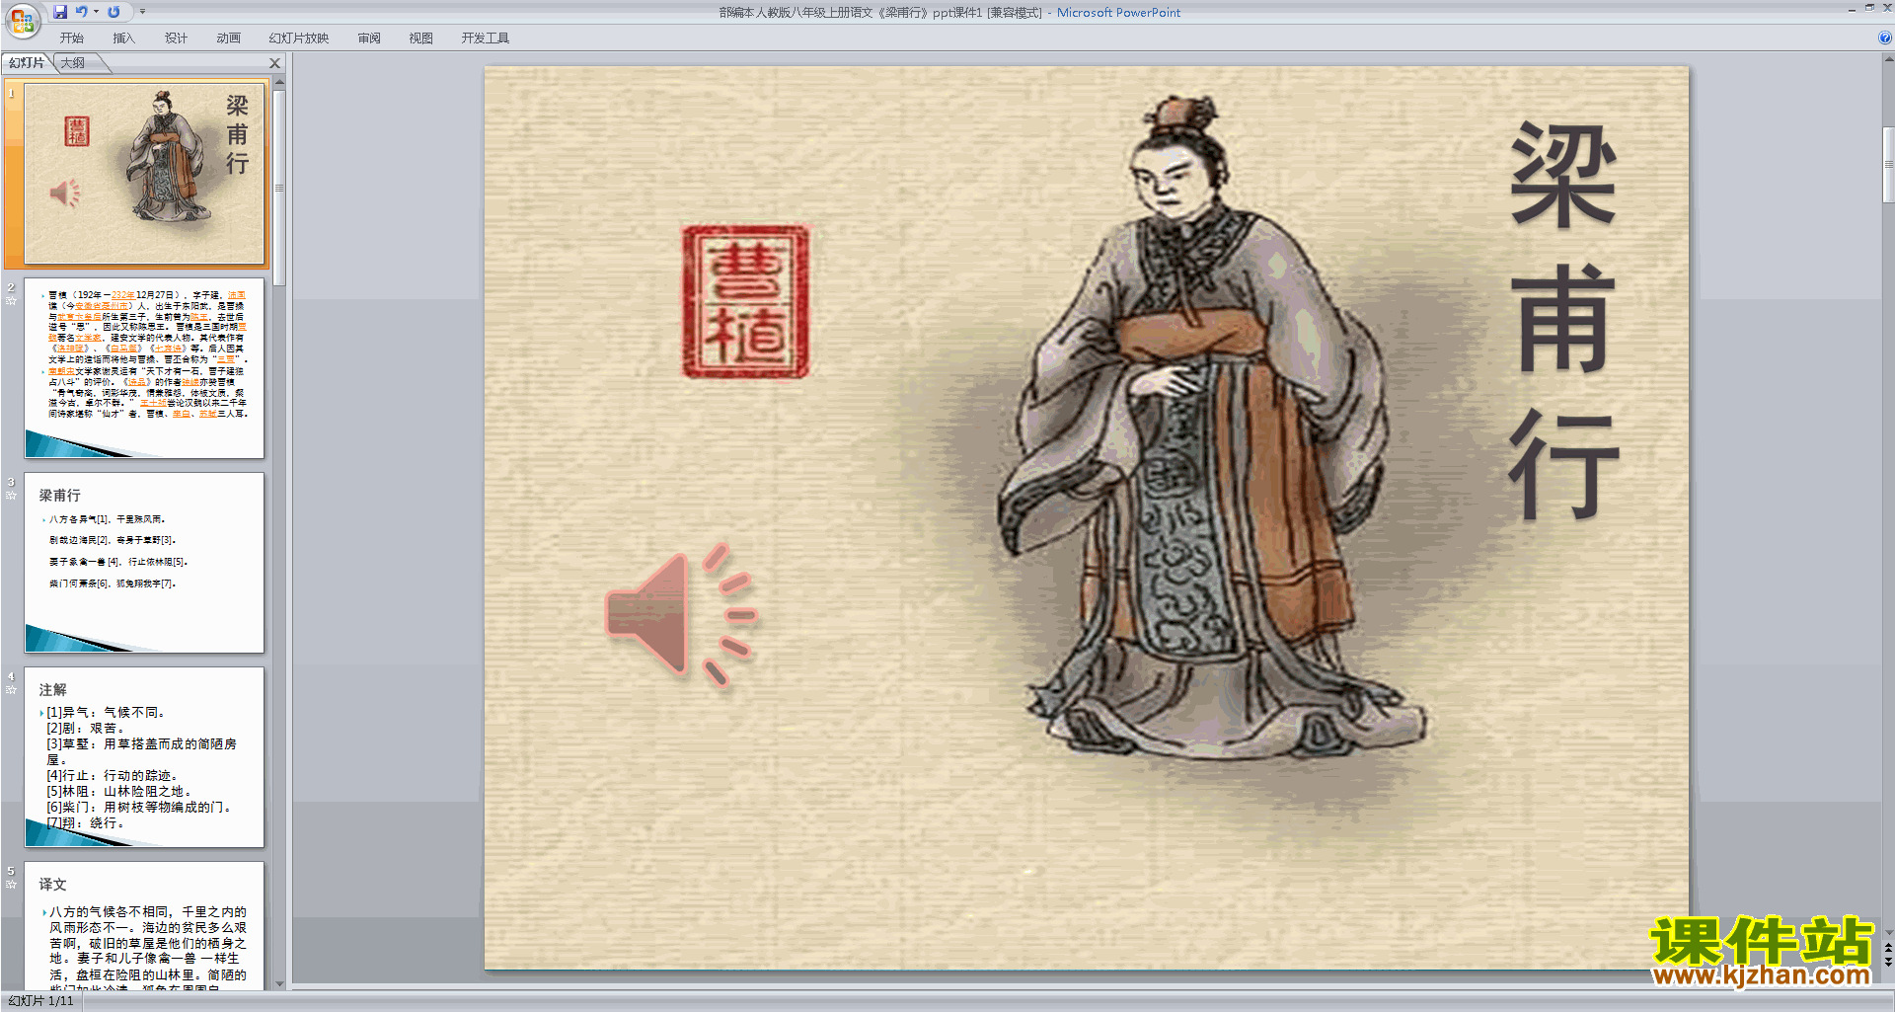Close the slides thumbnail pane
Image resolution: width=1895 pixels, height=1012 pixels.
point(275,63)
